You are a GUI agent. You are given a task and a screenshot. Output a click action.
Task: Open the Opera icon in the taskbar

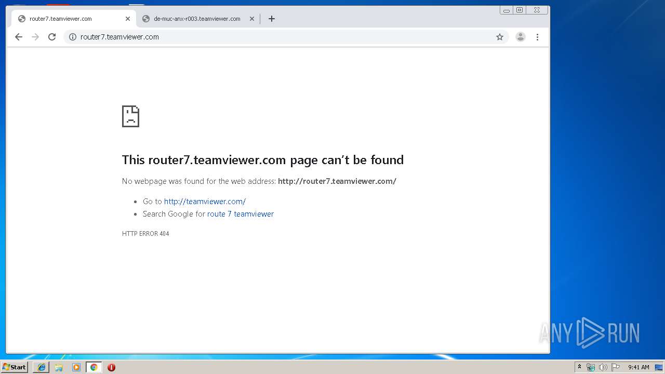coord(111,367)
